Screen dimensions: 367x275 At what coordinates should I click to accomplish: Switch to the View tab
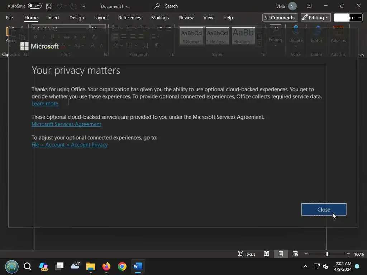tap(208, 18)
